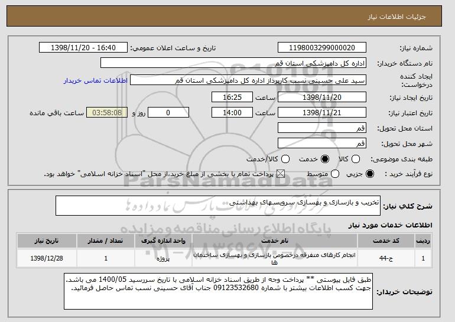Image resolution: width=455 pixels, height=322 pixels.
Task: Click the need date cell 1398/12/28
Action: pyautogui.click(x=47, y=258)
